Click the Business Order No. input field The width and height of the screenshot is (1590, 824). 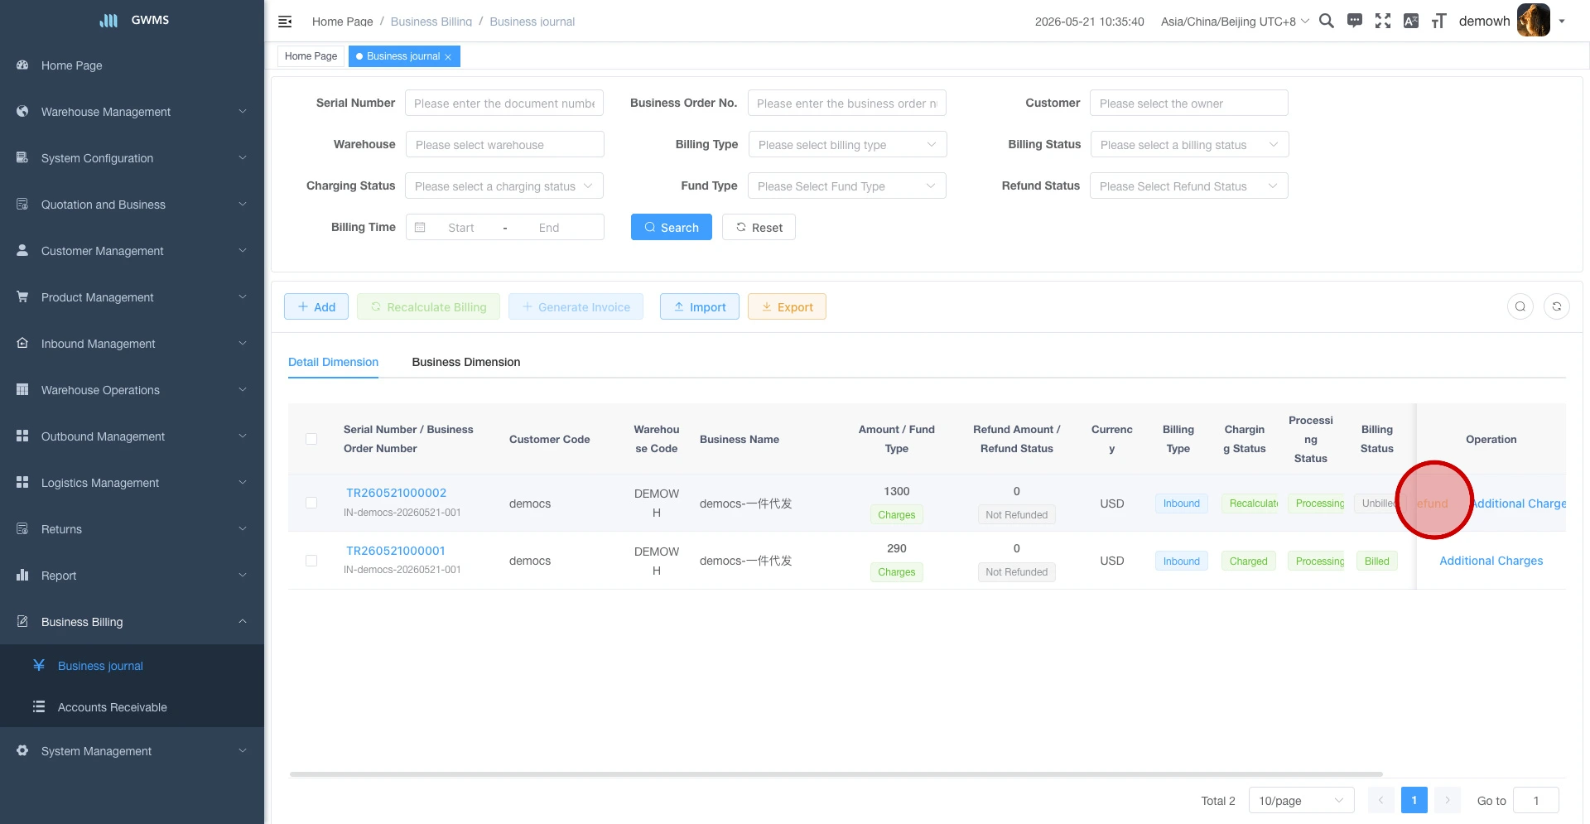[x=847, y=103]
